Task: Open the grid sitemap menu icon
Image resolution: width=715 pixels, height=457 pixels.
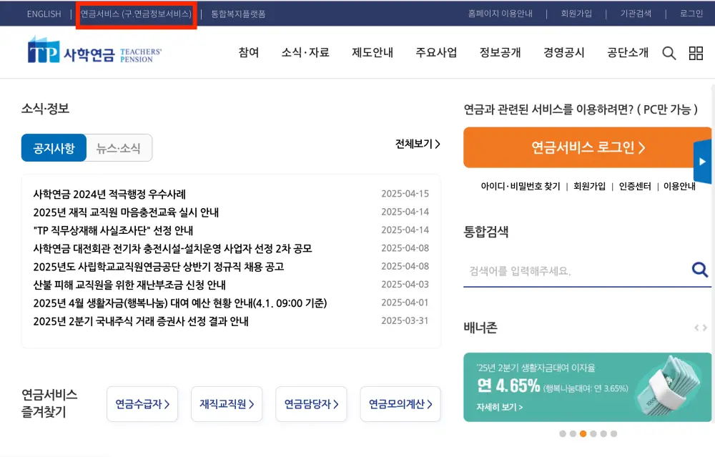Action: point(696,53)
